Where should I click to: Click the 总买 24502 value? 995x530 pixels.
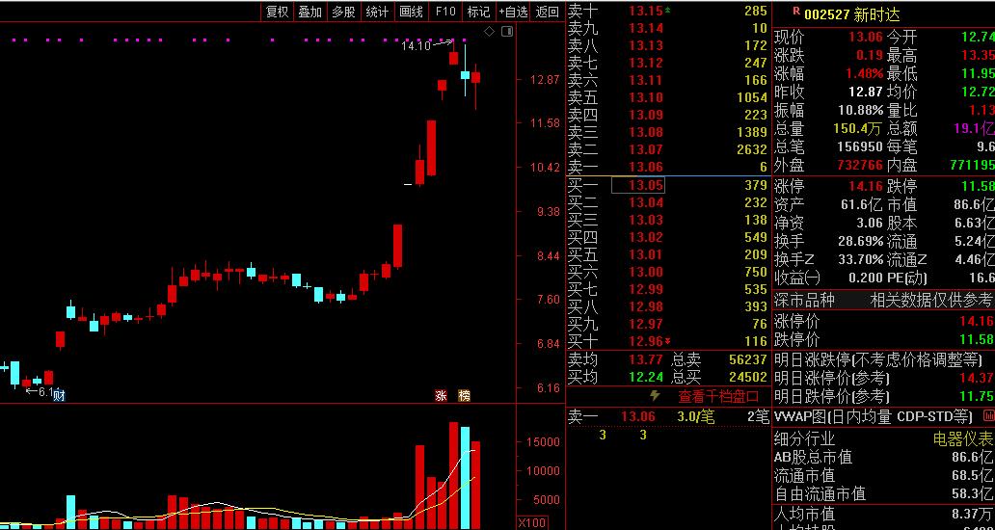click(748, 378)
